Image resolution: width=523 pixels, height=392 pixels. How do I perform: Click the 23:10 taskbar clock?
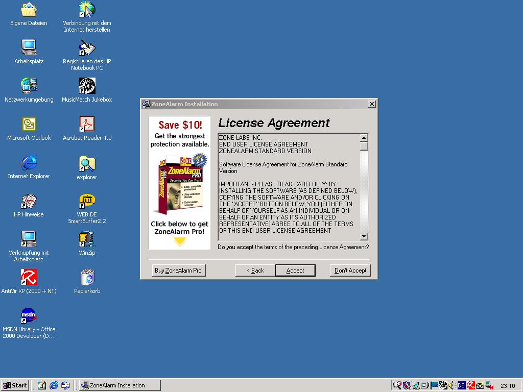(x=508, y=386)
